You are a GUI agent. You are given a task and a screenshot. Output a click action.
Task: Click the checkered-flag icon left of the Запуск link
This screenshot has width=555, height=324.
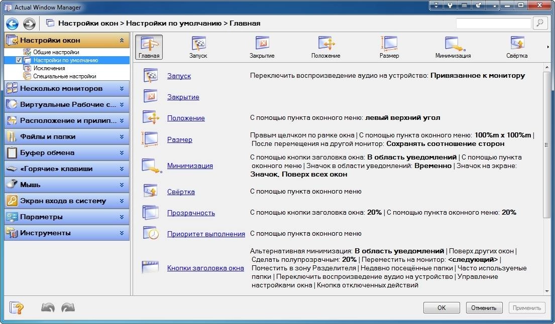click(151, 76)
